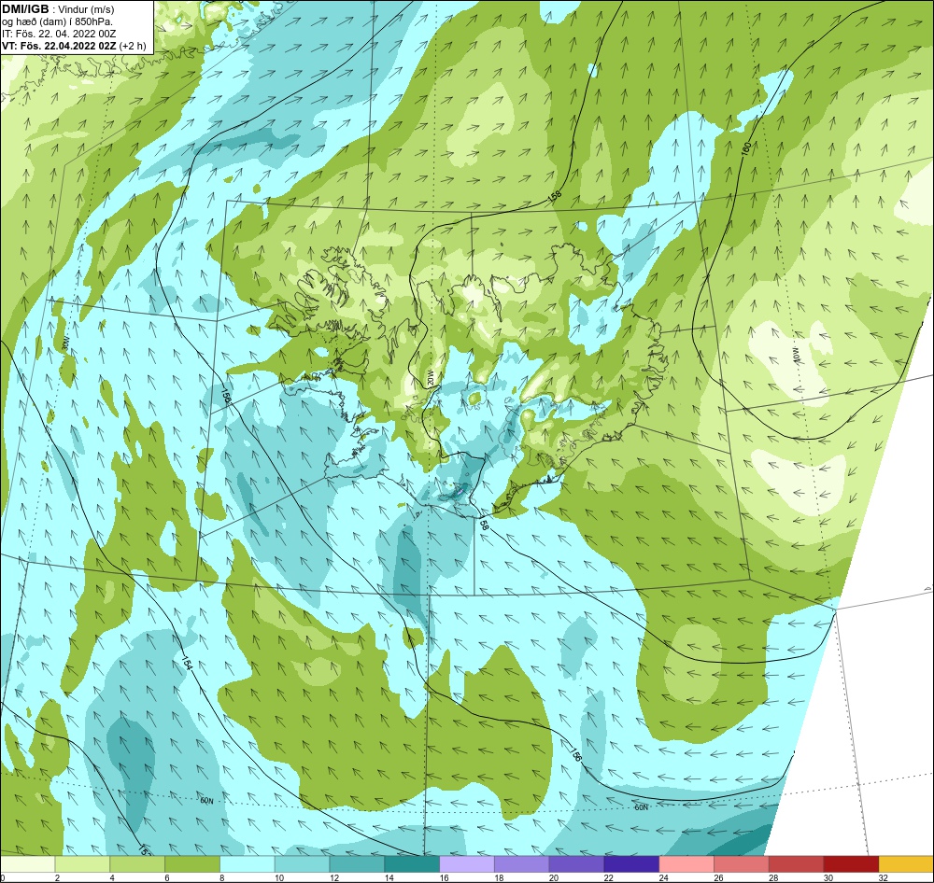The image size is (934, 883).
Task: Pick the 20–22 m/s violet legend swatch
Action: (576, 864)
